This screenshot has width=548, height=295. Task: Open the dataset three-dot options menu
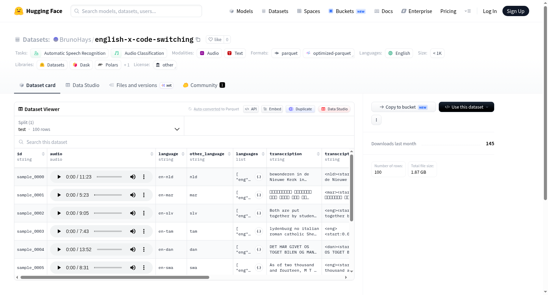pyautogui.click(x=376, y=120)
